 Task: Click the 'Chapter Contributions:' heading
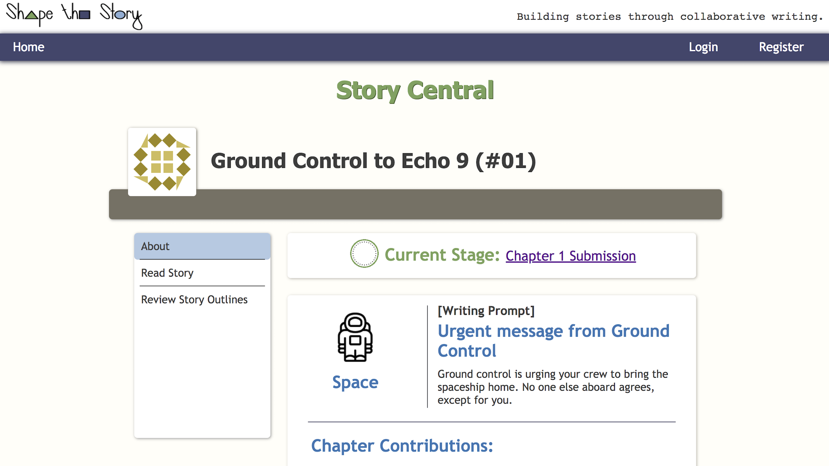tap(402, 446)
